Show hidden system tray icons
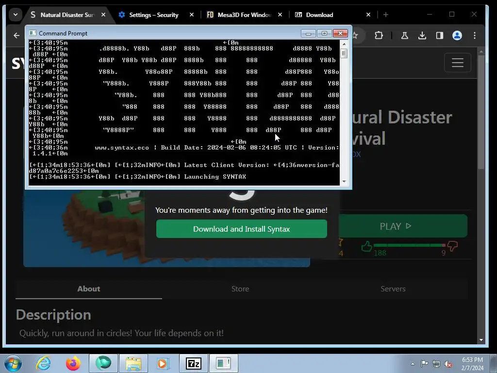Viewport: 497px width, 373px height. (x=413, y=364)
